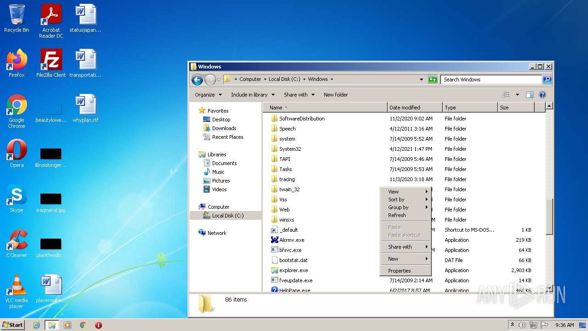Expand the Windows breadcrumb arrow

[332, 79]
